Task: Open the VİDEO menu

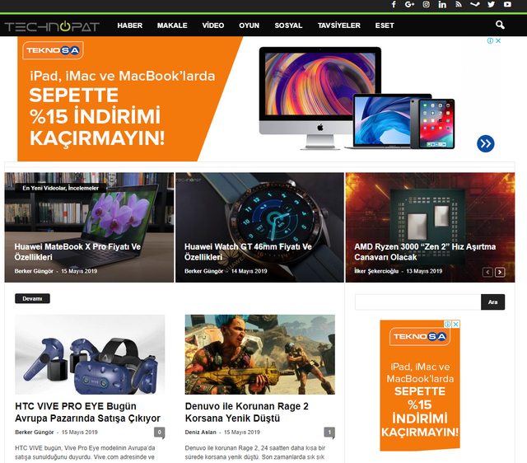Action: point(213,26)
